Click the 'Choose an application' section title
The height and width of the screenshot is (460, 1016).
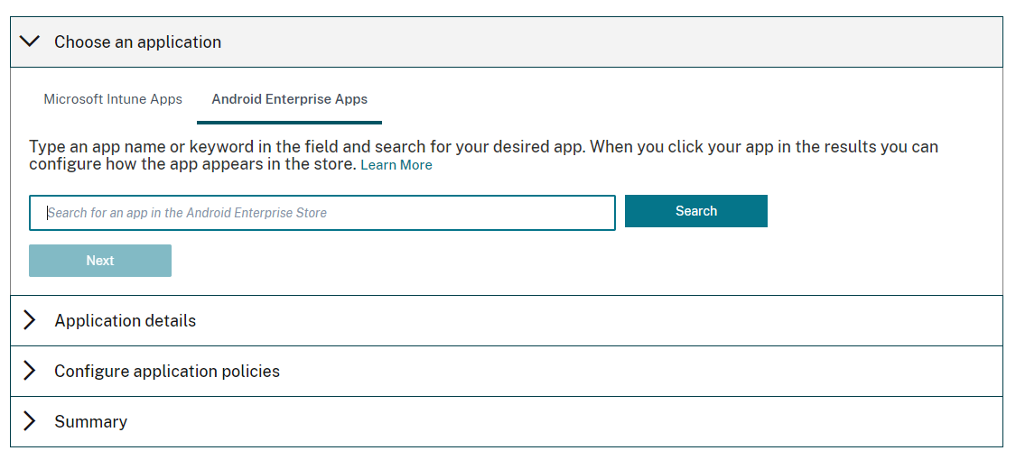point(137,42)
